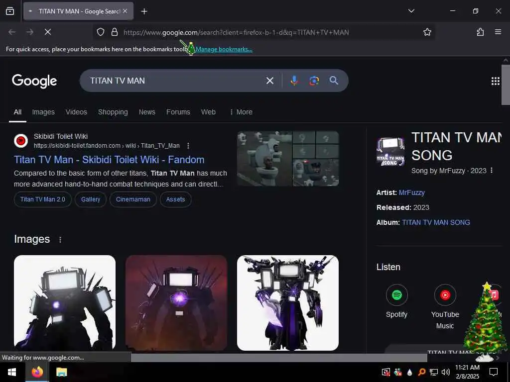The height and width of the screenshot is (382, 510).
Task: Select the Gallery chip
Action: [91, 199]
